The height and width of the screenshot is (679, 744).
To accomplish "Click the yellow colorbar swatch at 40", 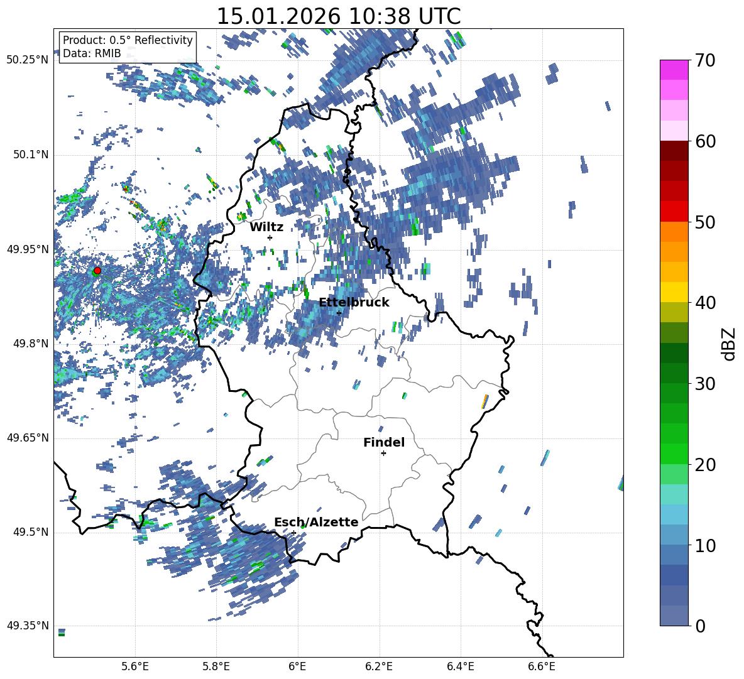I will pyautogui.click(x=674, y=292).
